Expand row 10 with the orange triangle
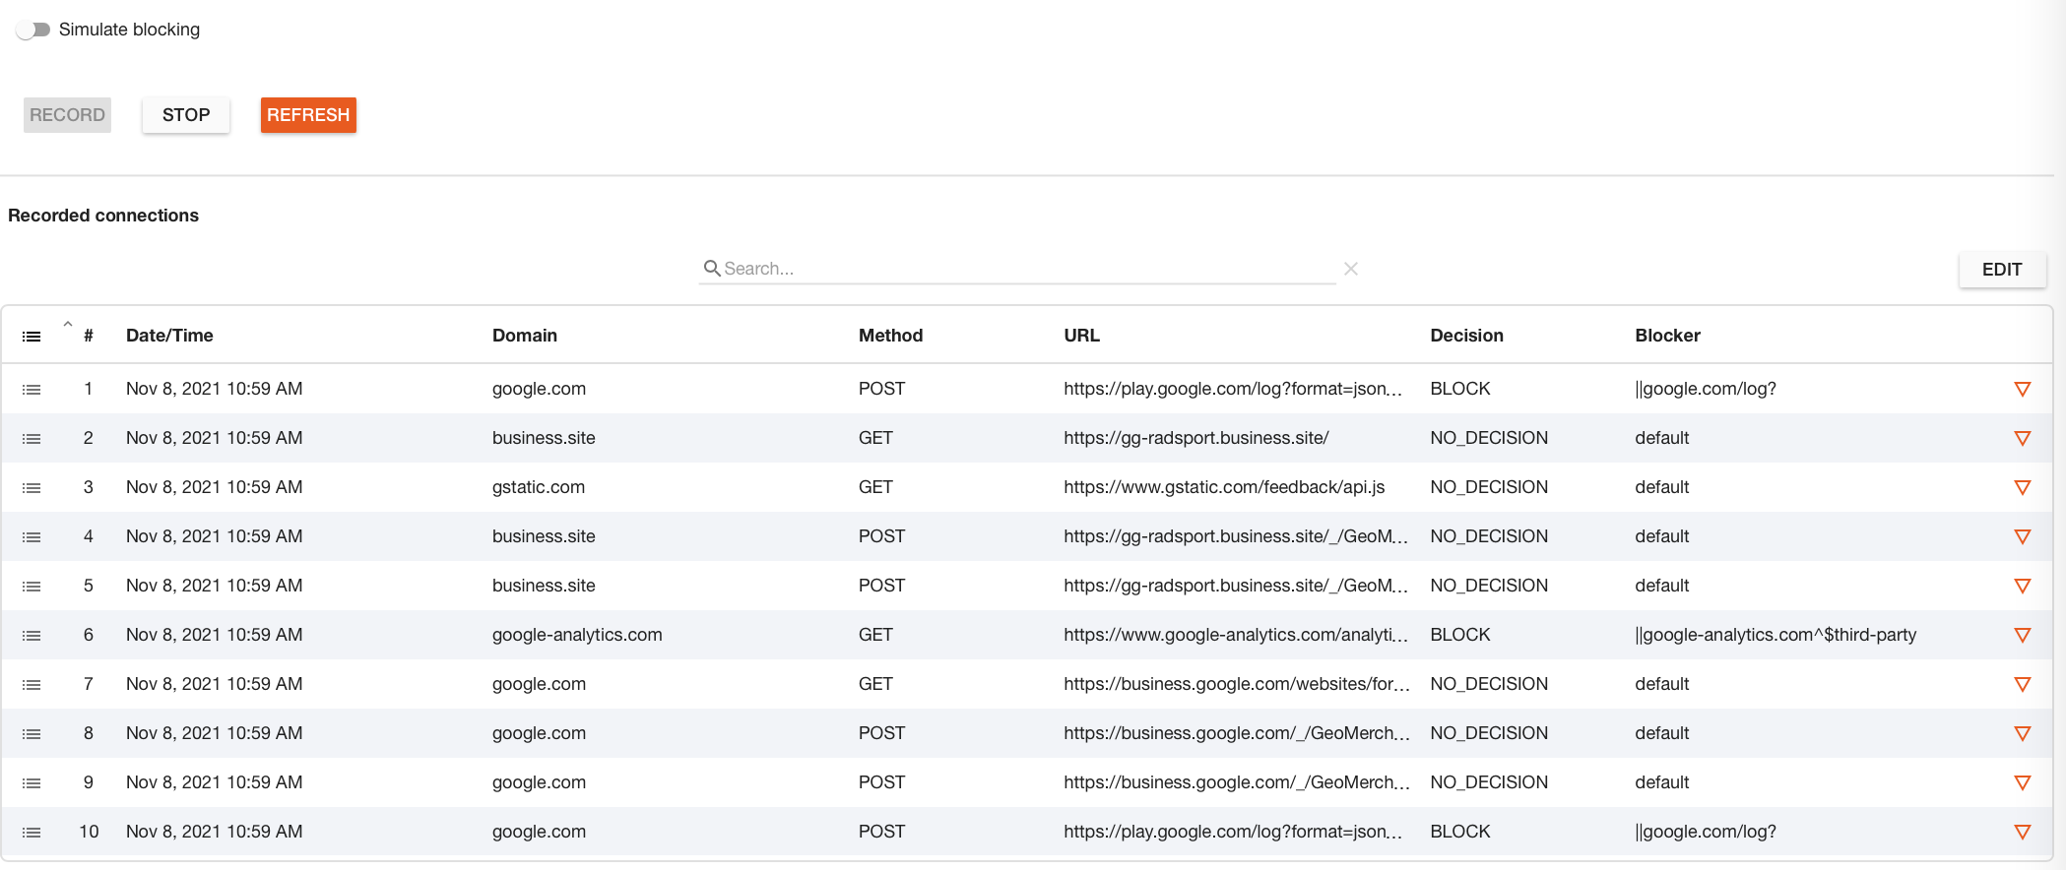The width and height of the screenshot is (2066, 870). tap(2023, 833)
